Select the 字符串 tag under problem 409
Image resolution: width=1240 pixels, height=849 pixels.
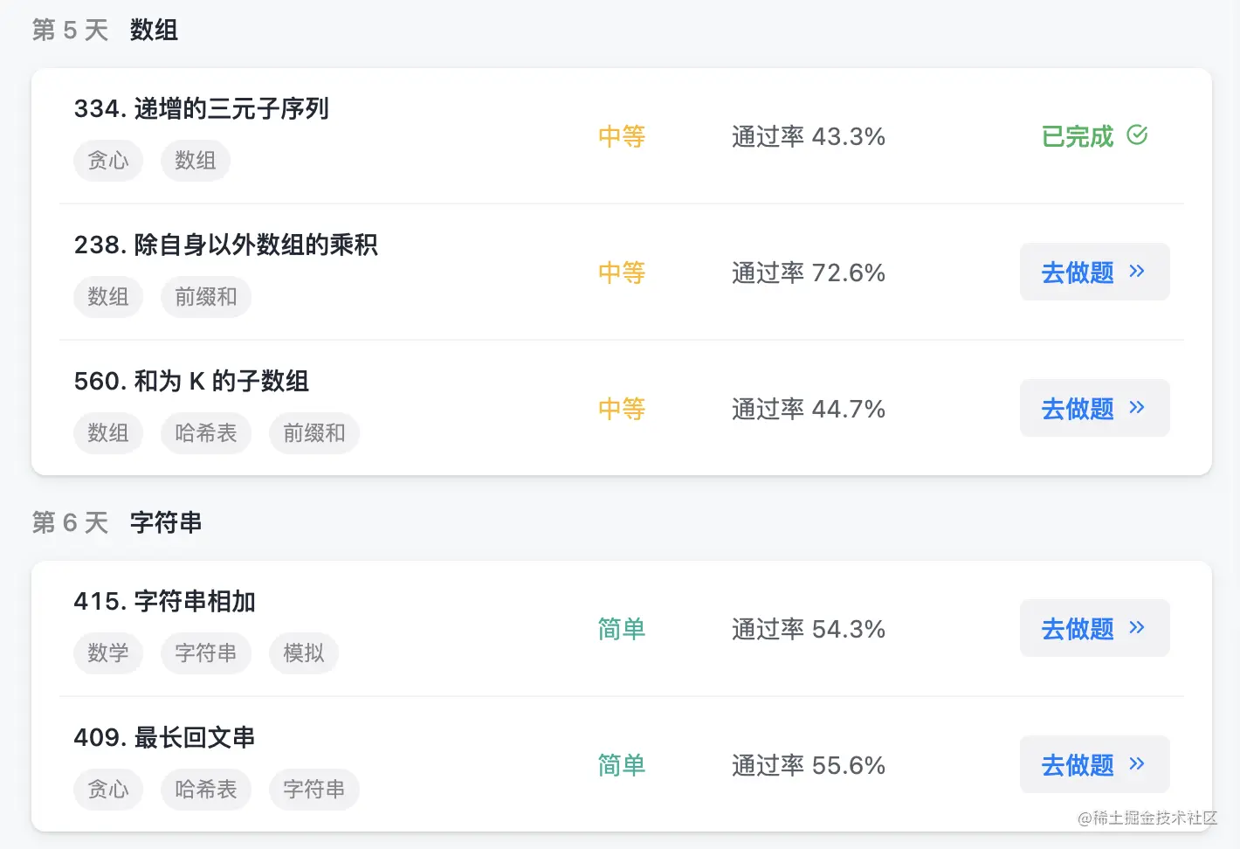(314, 790)
